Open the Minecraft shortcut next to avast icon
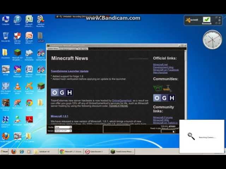 (x=41, y=87)
